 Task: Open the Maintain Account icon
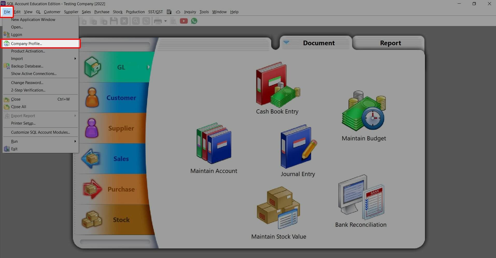point(214,143)
